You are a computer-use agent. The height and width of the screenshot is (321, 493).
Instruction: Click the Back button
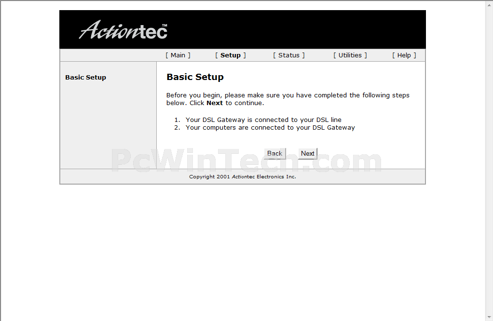pyautogui.click(x=275, y=154)
